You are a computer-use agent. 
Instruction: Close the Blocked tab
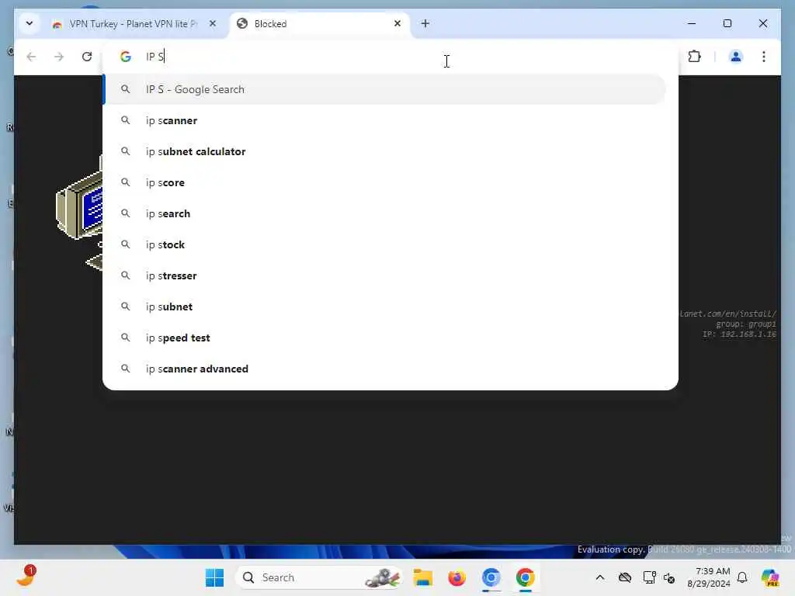(397, 23)
